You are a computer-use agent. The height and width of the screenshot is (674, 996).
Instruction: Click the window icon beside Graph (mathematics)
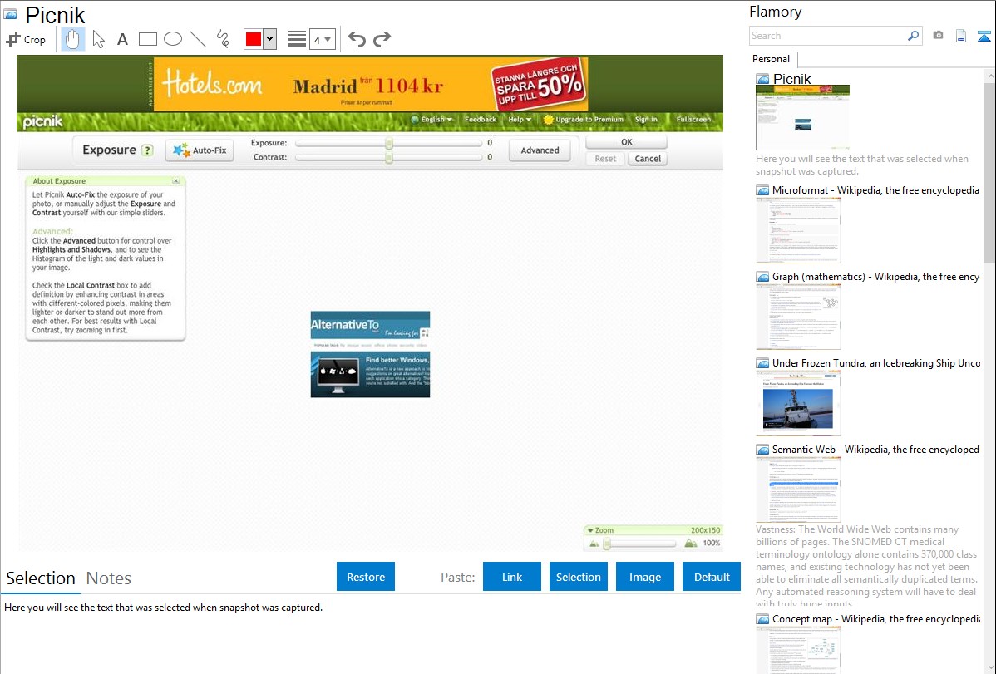pos(762,277)
